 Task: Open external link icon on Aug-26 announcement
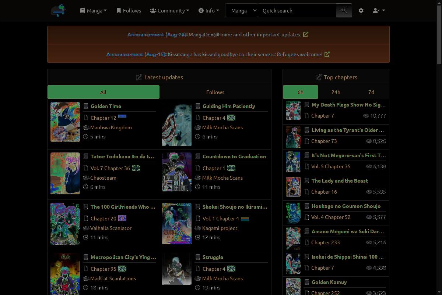305,35
